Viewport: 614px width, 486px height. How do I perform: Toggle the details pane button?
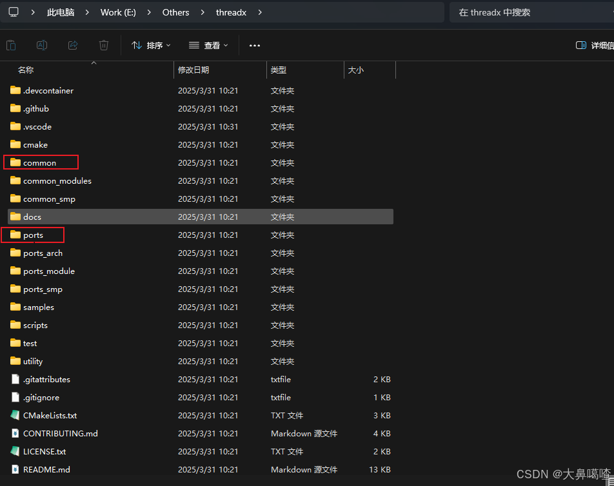(x=594, y=45)
